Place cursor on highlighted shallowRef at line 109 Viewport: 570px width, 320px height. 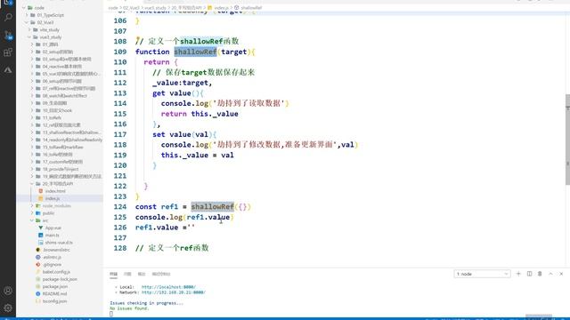tap(195, 52)
